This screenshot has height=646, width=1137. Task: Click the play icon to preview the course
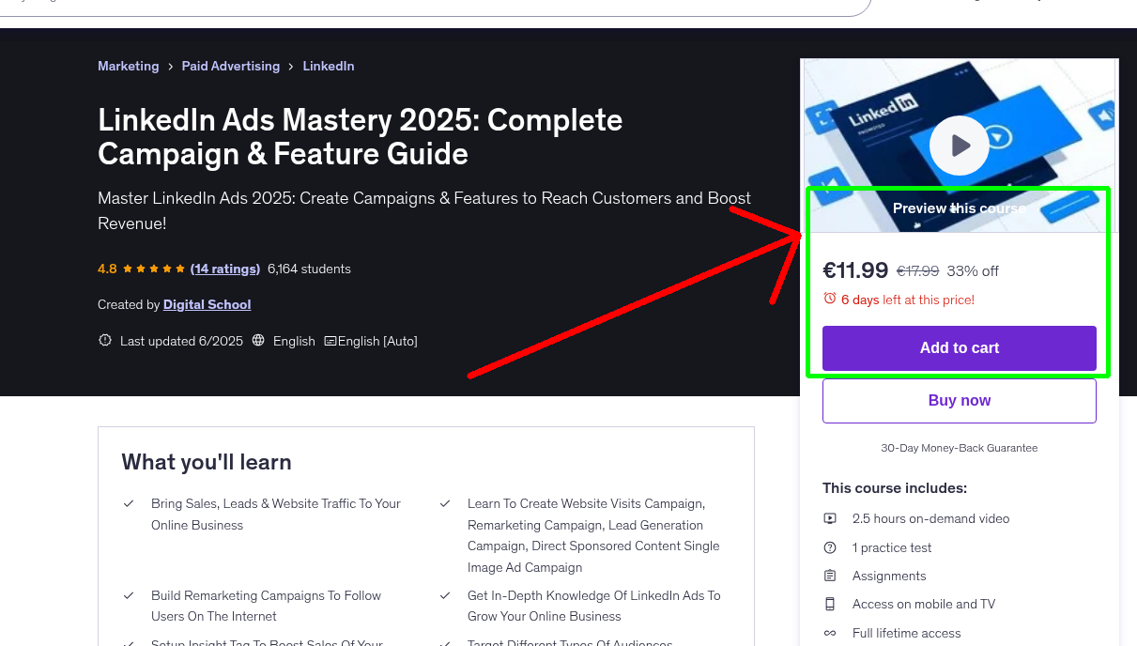click(x=959, y=145)
